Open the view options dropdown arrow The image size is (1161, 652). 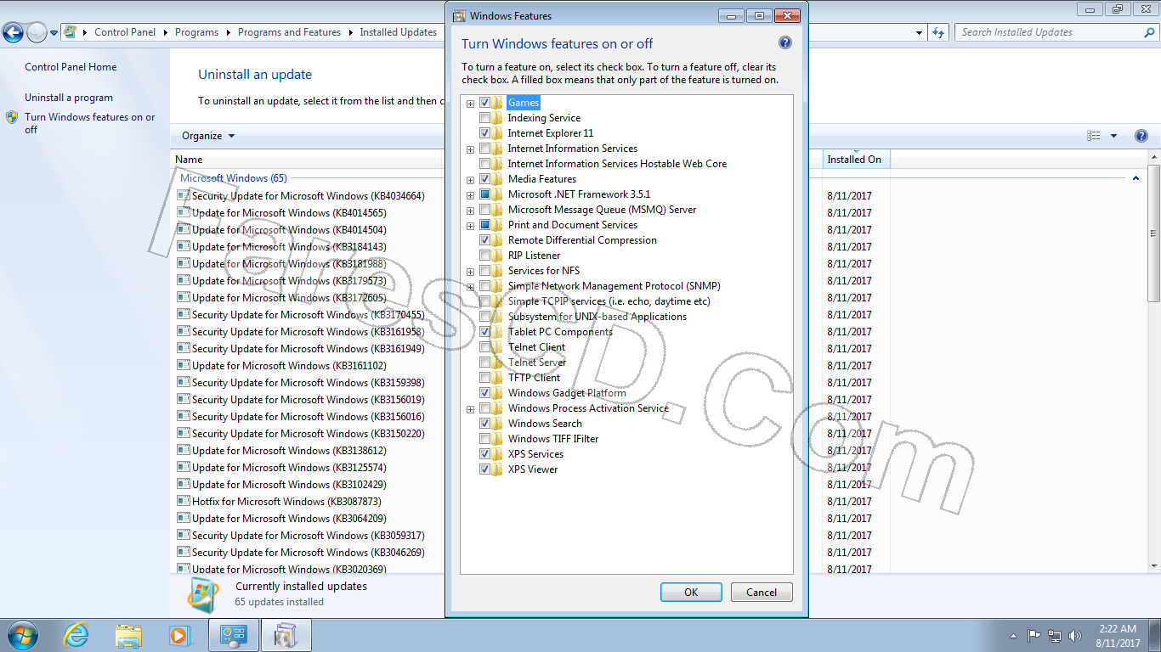tap(1113, 136)
